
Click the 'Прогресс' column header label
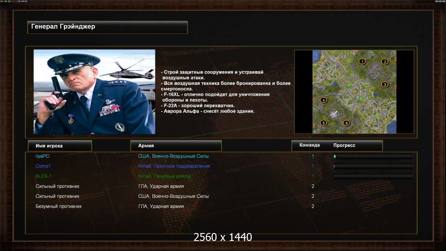(x=344, y=145)
